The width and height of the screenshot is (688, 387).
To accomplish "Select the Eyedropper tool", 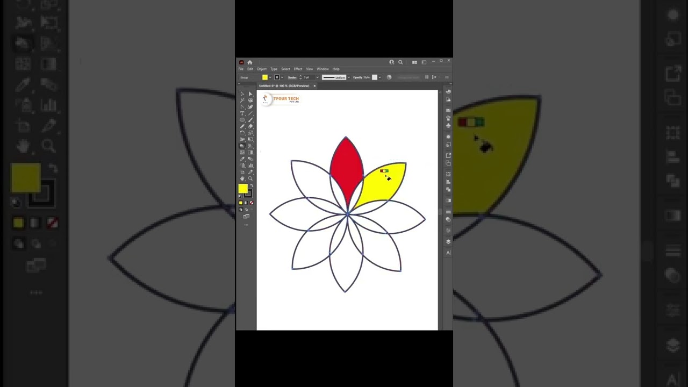I will tap(242, 159).
